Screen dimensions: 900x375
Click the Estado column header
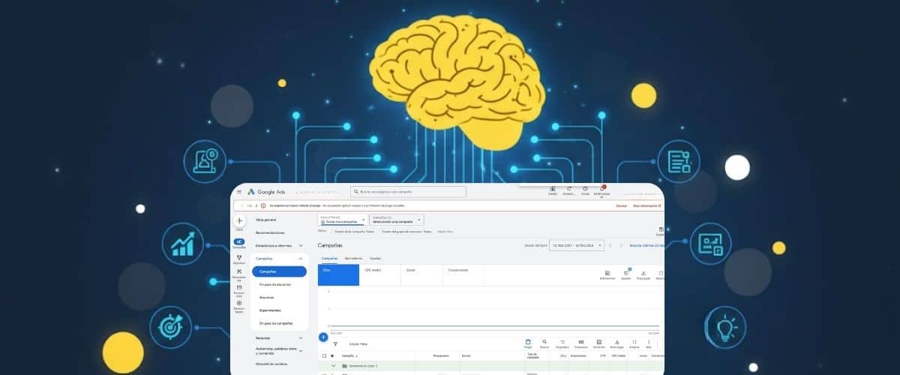point(466,355)
